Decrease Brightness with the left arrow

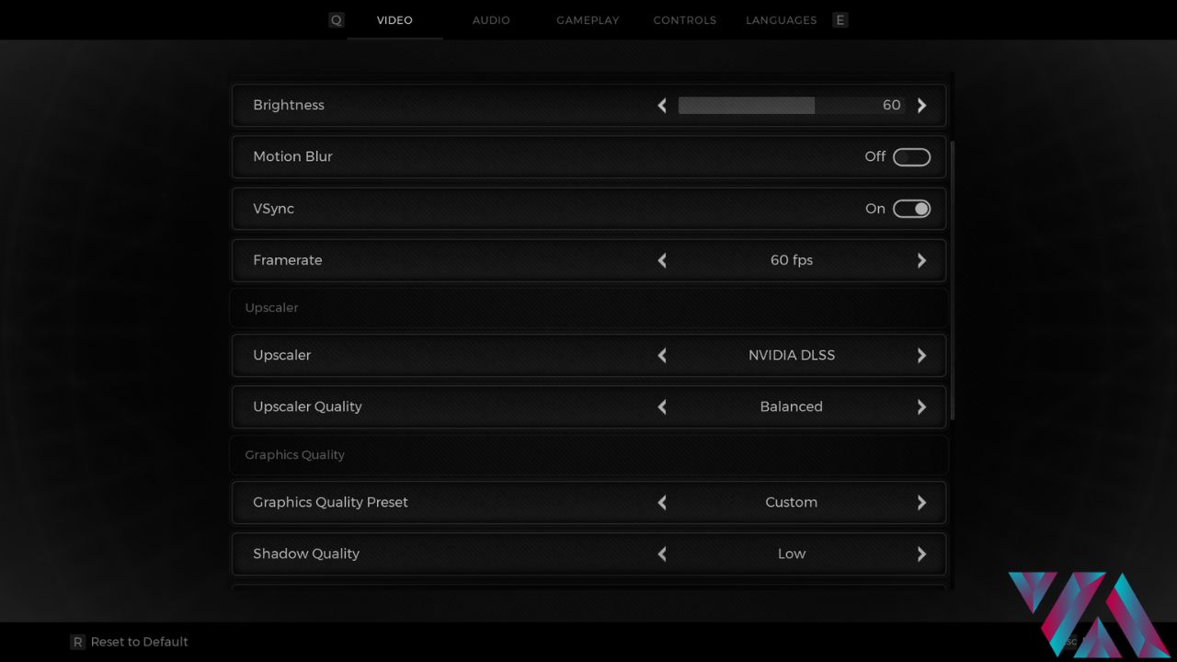tap(662, 106)
